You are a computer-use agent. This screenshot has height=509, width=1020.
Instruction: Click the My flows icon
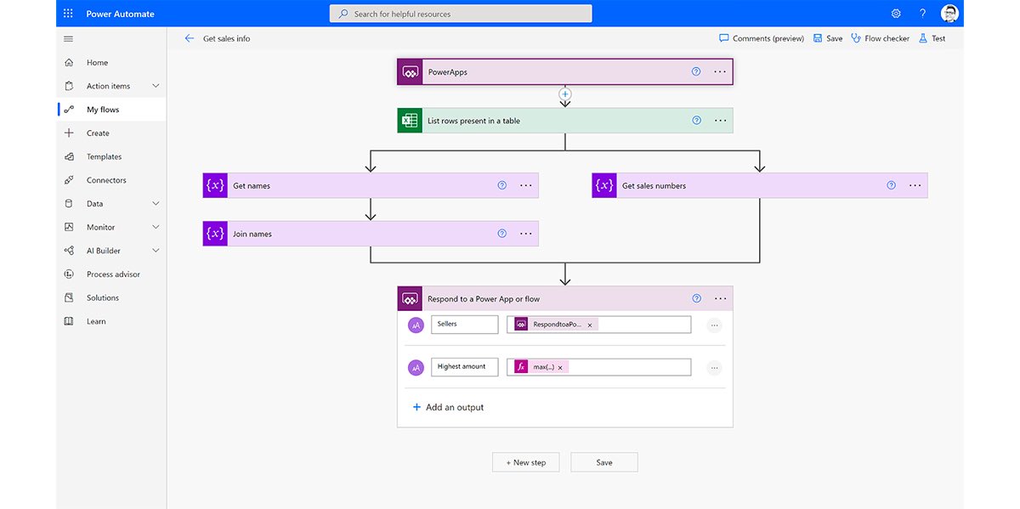[69, 110]
